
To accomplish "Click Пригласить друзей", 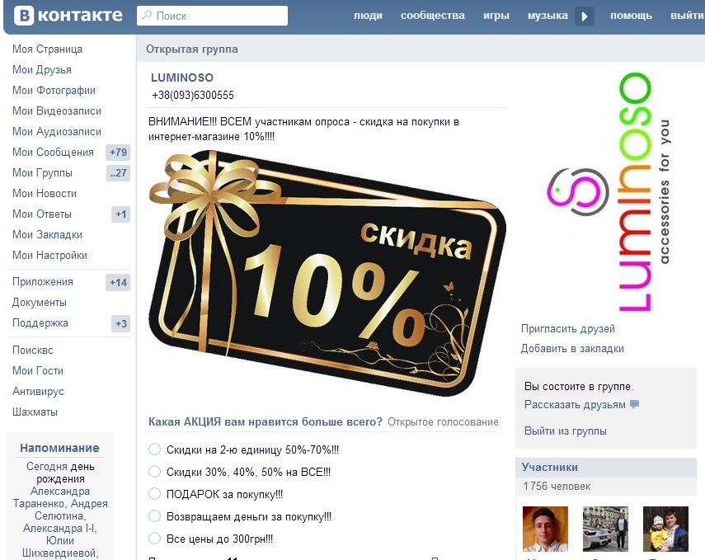I will coord(568,329).
